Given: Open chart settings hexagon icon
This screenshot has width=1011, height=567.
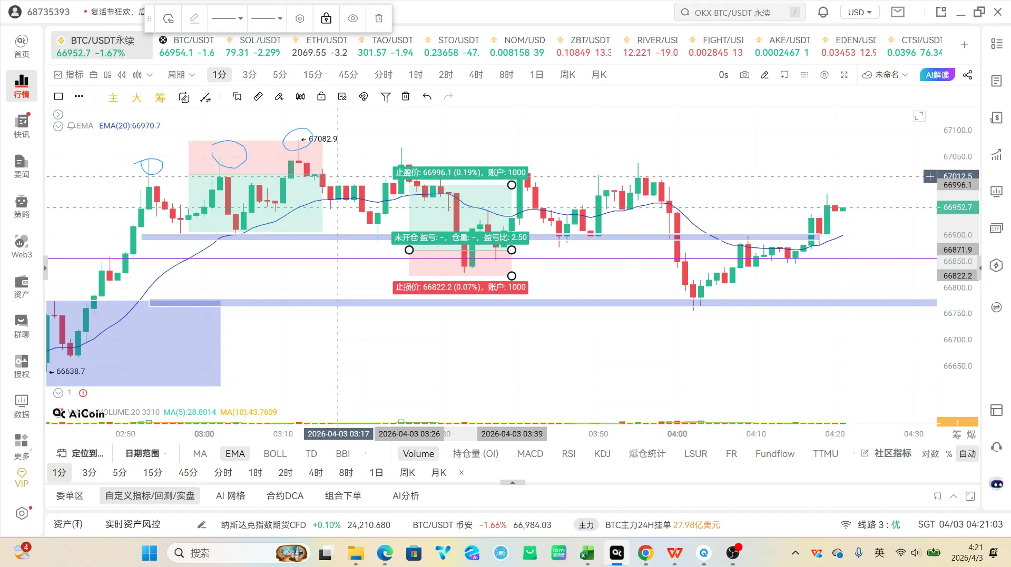Looking at the screenshot, I should (x=824, y=75).
